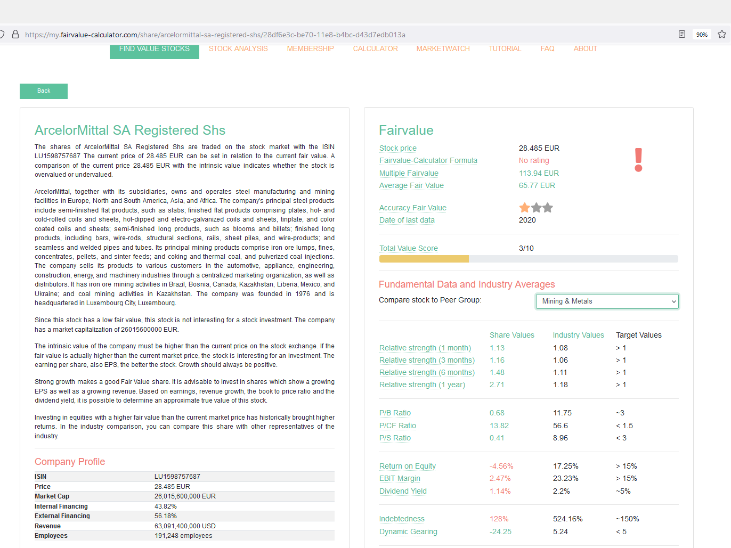Click the Total Value Score progress bar

pyautogui.click(x=529, y=259)
